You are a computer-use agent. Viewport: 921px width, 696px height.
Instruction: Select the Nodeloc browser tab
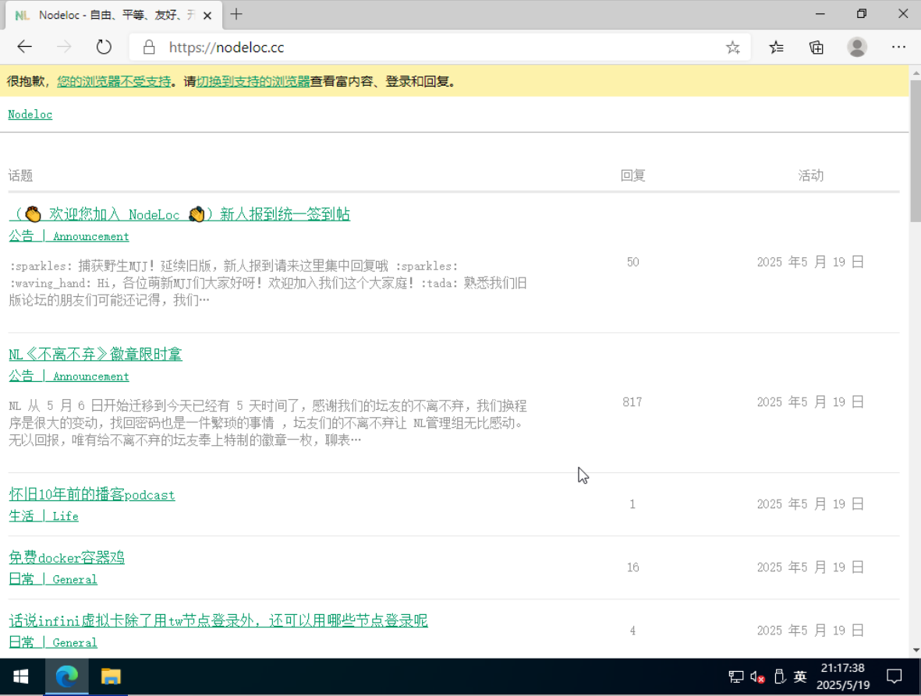114,16
